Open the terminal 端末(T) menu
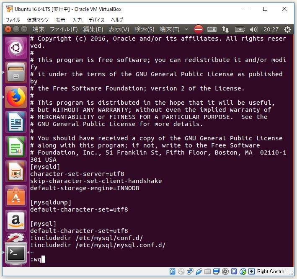 click(170, 29)
